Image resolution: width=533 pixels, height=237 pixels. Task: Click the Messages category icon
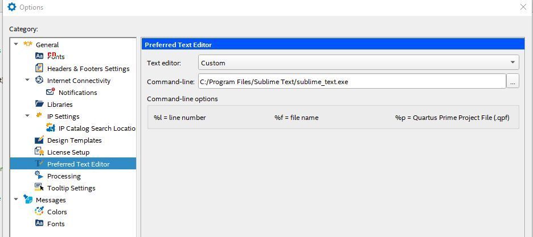tap(28, 199)
